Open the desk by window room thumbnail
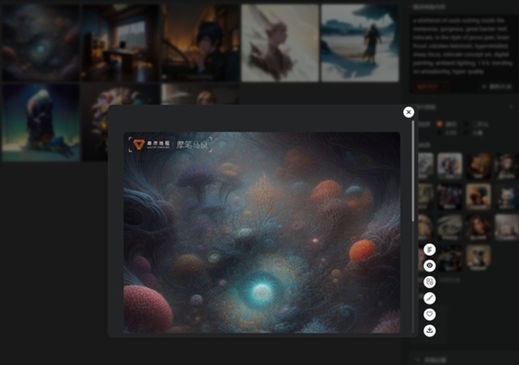This screenshot has width=519, height=365. (x=120, y=42)
